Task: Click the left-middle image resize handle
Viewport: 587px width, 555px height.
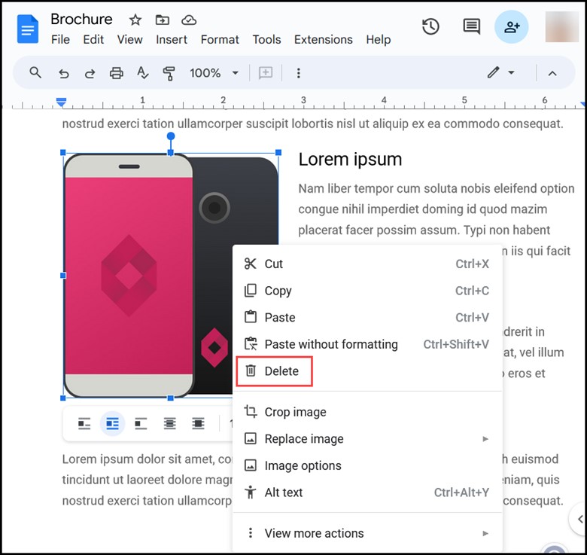Action: point(63,276)
